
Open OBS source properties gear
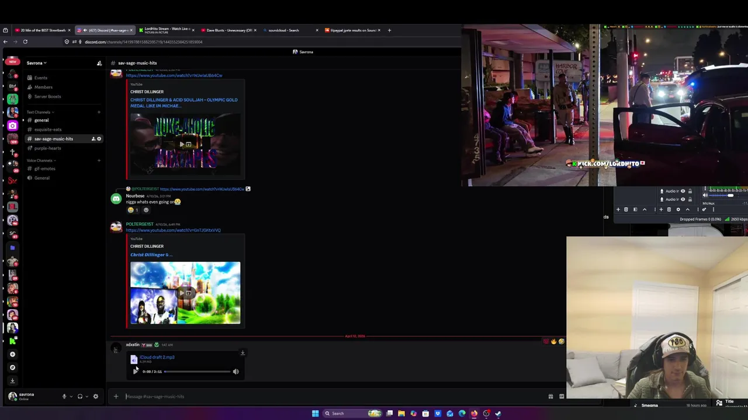point(678,209)
